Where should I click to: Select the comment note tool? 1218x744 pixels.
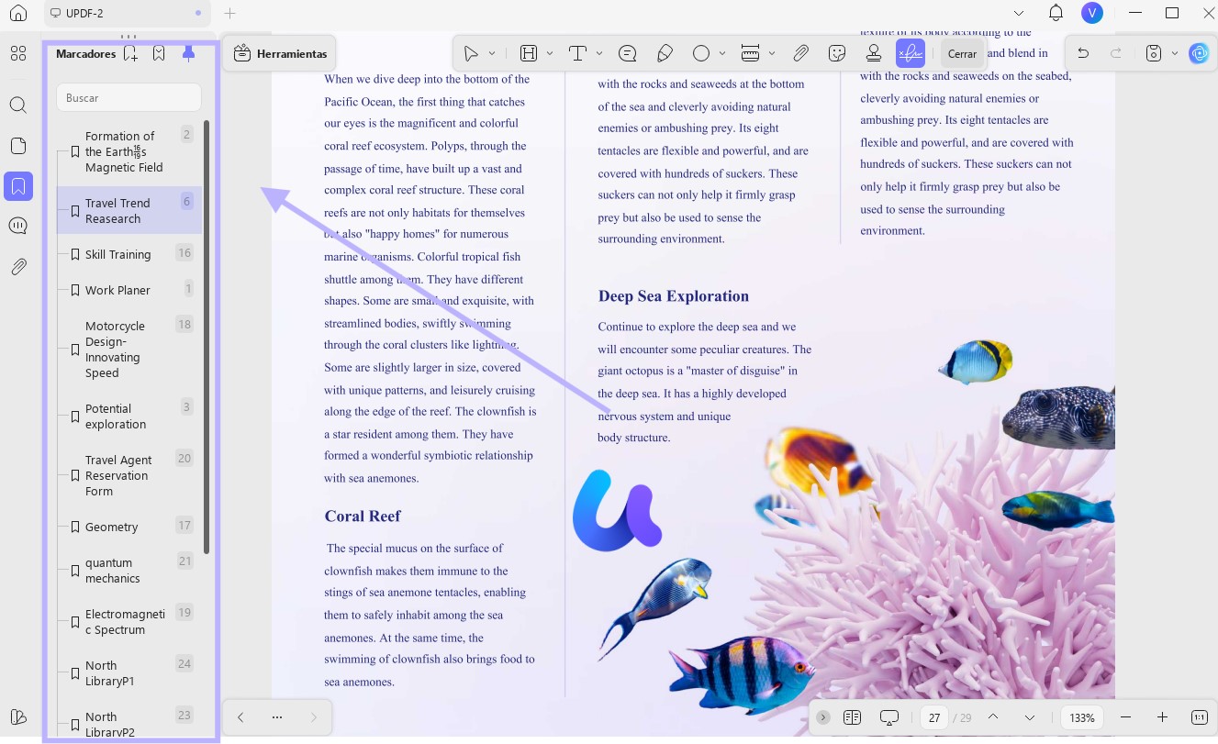(x=628, y=54)
